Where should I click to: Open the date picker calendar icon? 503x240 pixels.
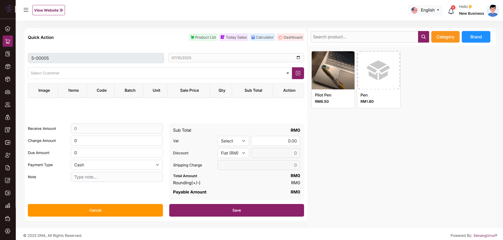pos(298,58)
